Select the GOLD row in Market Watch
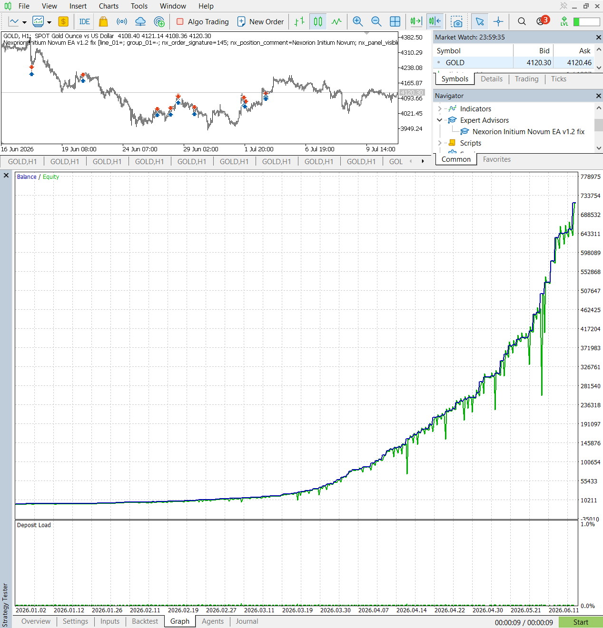 (514, 62)
